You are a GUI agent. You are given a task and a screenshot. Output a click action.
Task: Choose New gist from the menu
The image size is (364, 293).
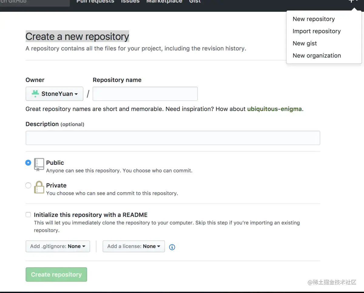coord(305,43)
